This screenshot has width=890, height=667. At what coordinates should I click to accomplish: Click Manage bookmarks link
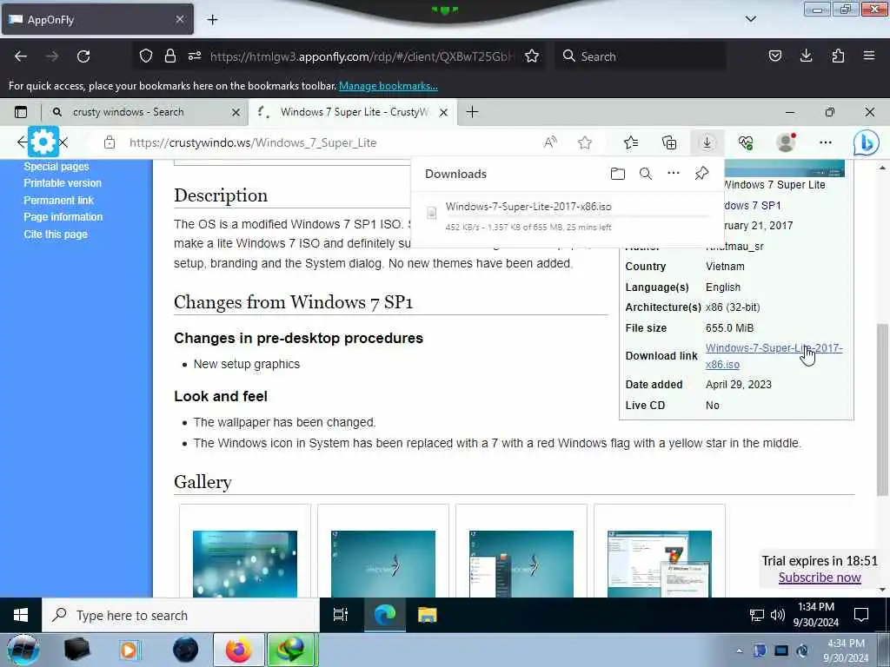(389, 86)
